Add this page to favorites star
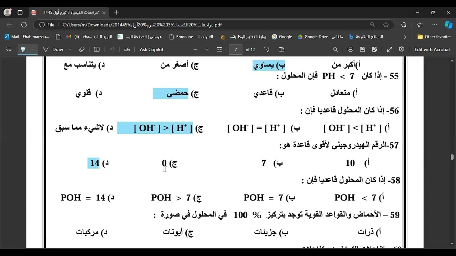 (386, 25)
